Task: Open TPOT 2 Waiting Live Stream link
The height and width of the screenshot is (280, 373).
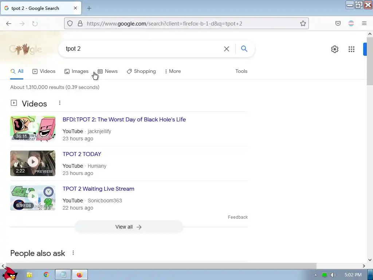Action: coord(98,189)
